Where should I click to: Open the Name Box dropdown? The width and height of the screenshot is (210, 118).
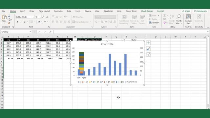coord(30,32)
